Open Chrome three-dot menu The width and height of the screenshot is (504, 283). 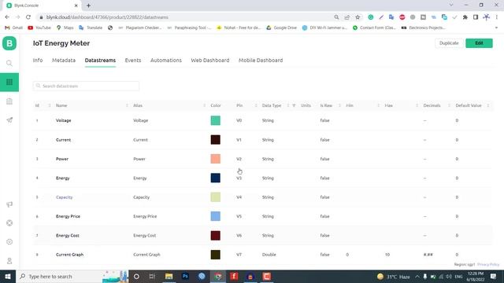pos(497,17)
